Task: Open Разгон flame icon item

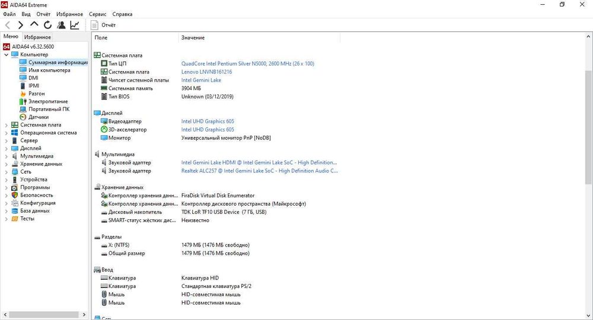Action: [23, 94]
